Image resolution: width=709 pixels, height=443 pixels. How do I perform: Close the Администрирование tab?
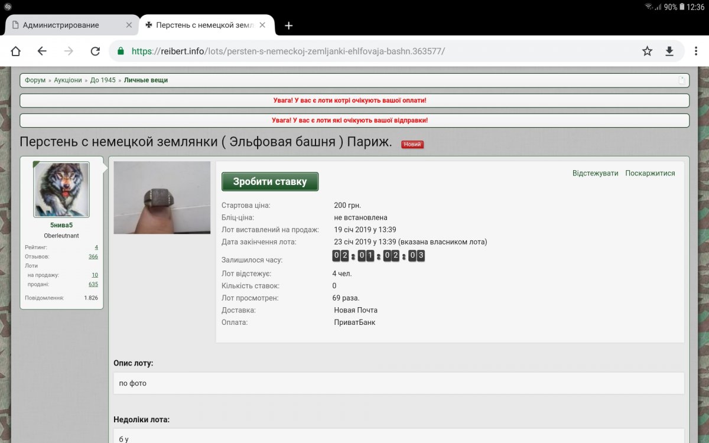(x=129, y=25)
